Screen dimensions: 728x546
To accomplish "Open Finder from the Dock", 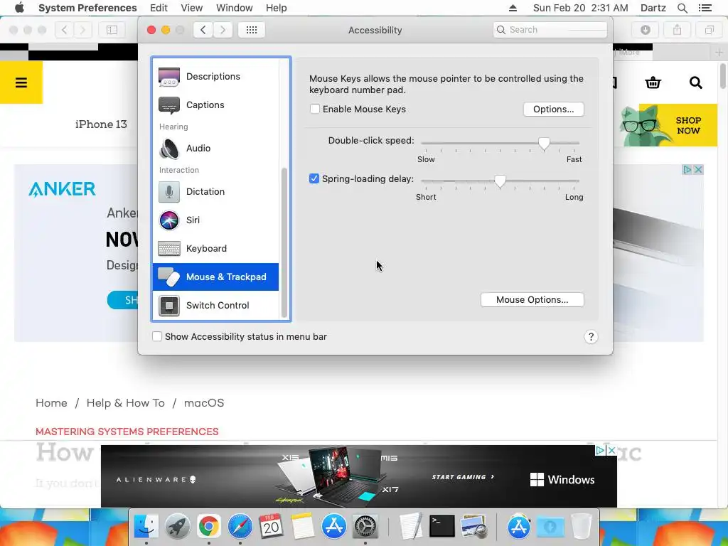I will (x=146, y=526).
